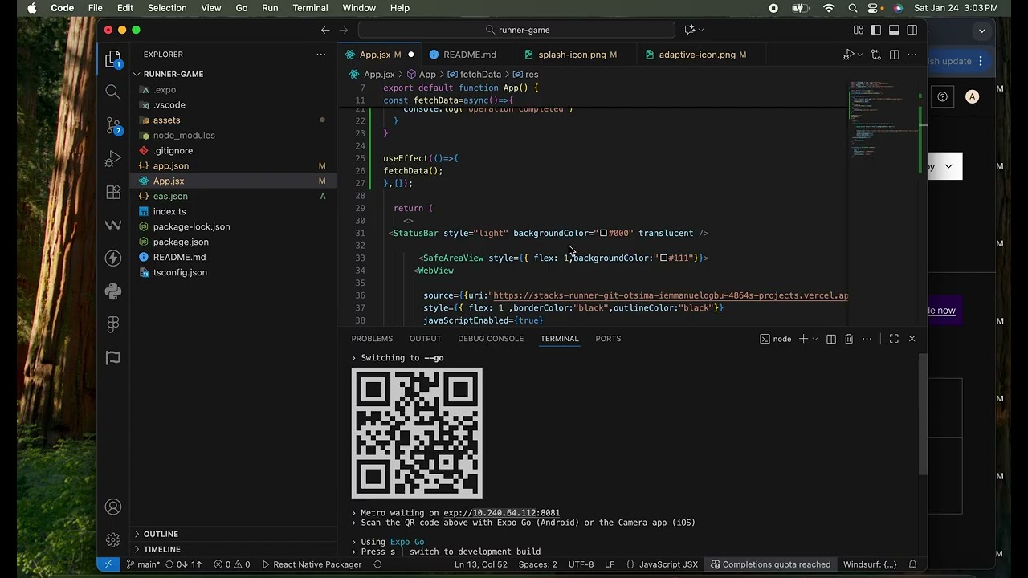Open the Search view in activity bar
Viewport: 1028px width, 578px height.
(113, 92)
